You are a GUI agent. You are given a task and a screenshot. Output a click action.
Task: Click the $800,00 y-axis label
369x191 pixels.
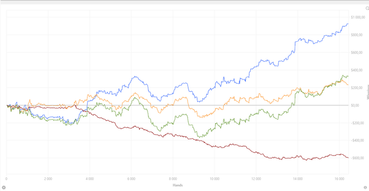pyautogui.click(x=356, y=35)
